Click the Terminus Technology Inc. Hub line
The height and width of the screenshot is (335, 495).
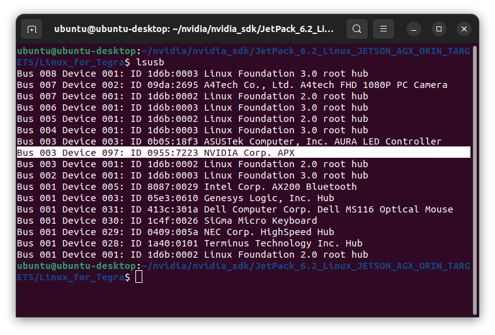point(190,244)
